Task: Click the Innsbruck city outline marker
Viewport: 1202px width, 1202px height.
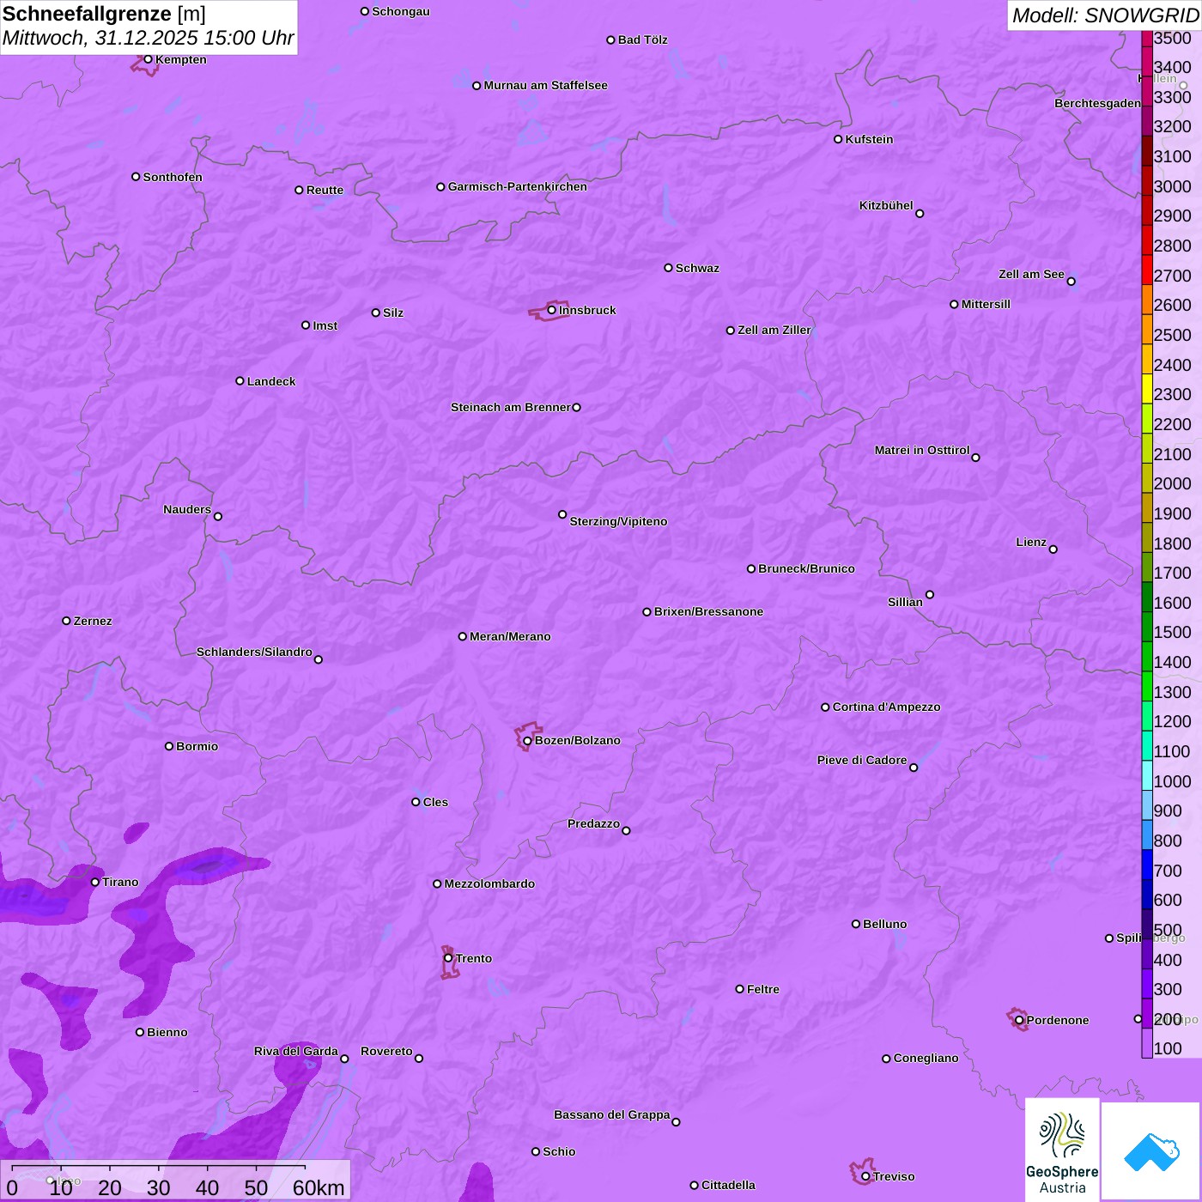Action: [549, 312]
